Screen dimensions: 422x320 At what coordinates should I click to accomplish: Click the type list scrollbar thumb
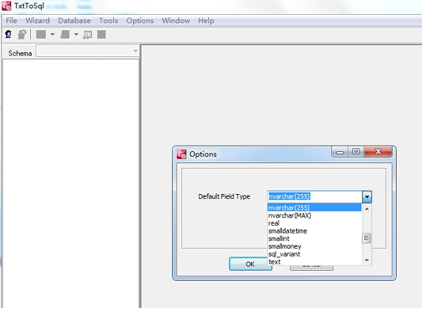[x=366, y=238]
